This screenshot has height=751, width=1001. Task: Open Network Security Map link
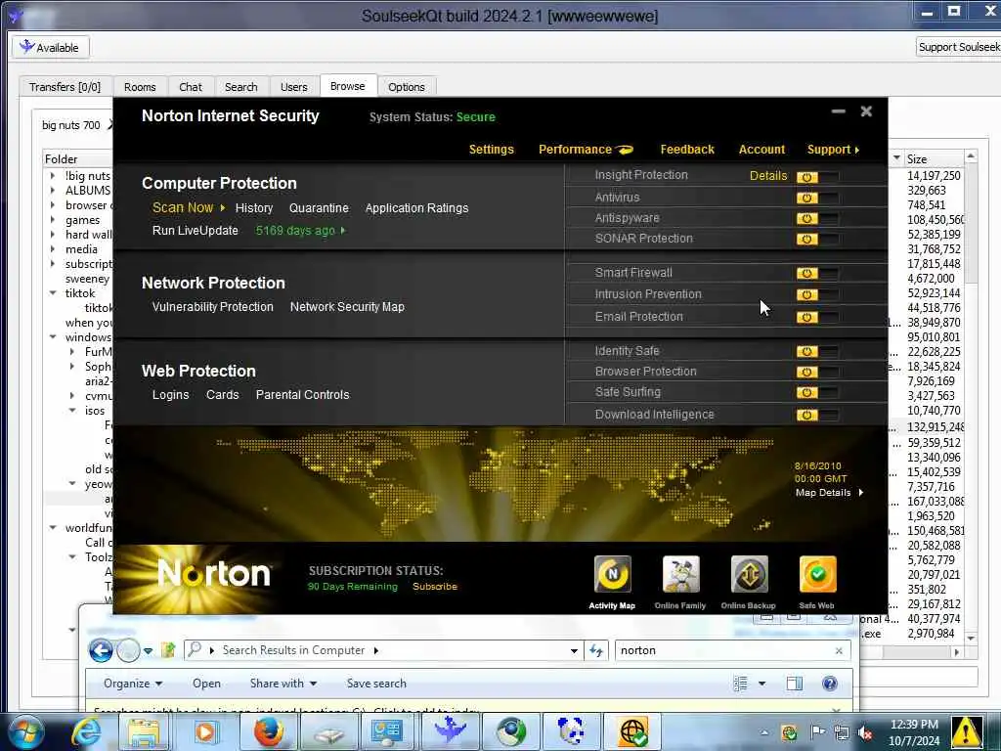[x=347, y=307]
